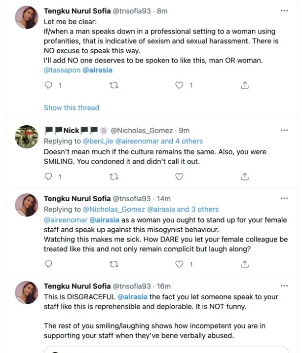The width and height of the screenshot is (302, 353).
Task: Open more options menu on Nick's tweet
Action: pyautogui.click(x=284, y=130)
